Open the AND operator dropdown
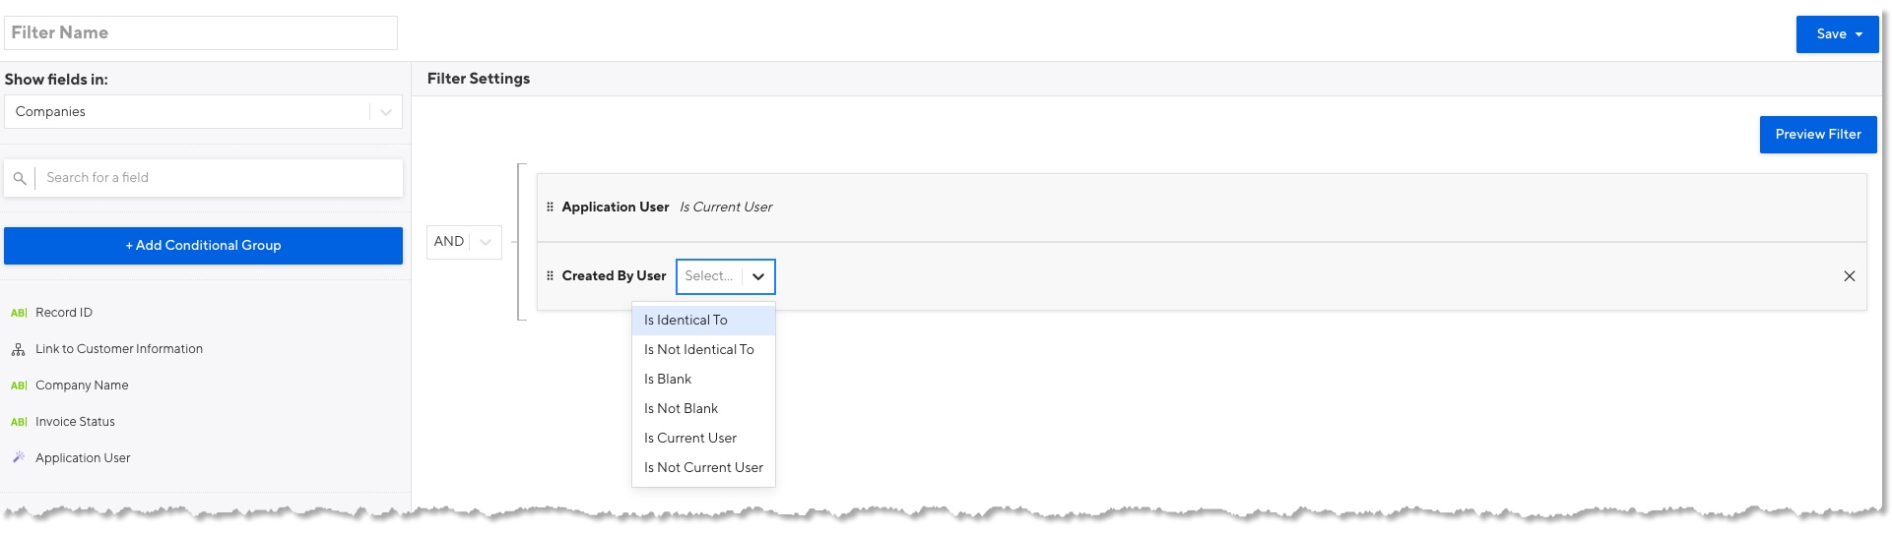This screenshot has height=534, width=1892. click(464, 242)
